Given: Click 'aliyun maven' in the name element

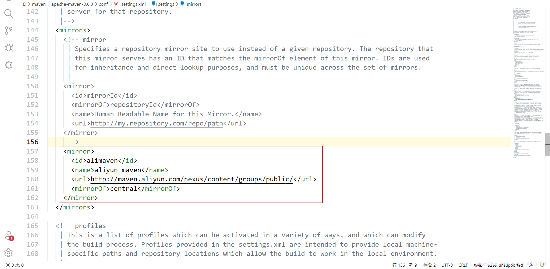Looking at the screenshot, I should click(x=118, y=170).
